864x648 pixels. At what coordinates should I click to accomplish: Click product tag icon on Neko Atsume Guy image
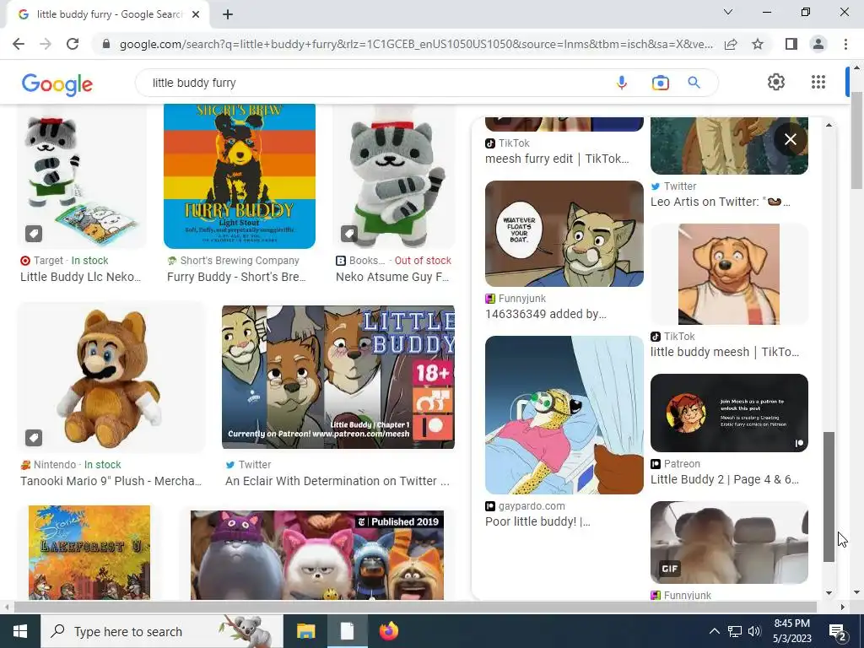click(x=348, y=234)
